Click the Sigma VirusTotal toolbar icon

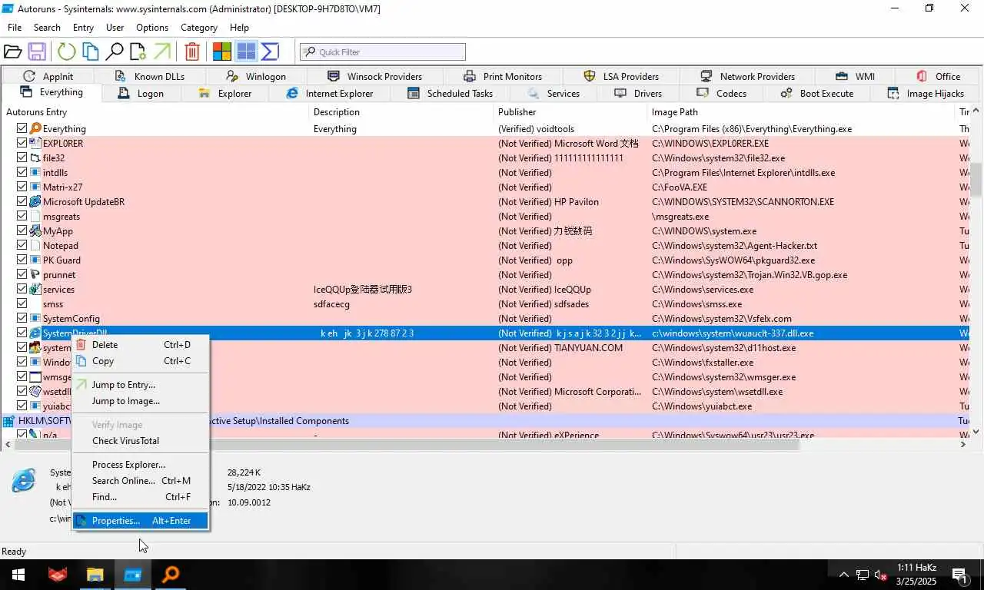pyautogui.click(x=270, y=51)
